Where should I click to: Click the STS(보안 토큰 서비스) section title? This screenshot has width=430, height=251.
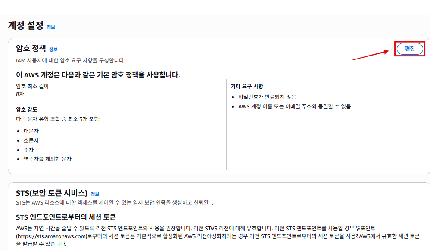52,193
